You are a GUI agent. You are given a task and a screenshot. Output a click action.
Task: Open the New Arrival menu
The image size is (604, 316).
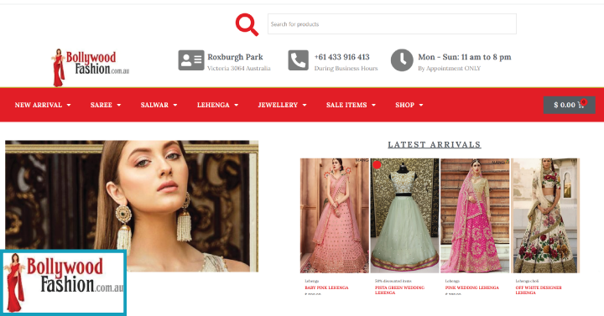38,105
